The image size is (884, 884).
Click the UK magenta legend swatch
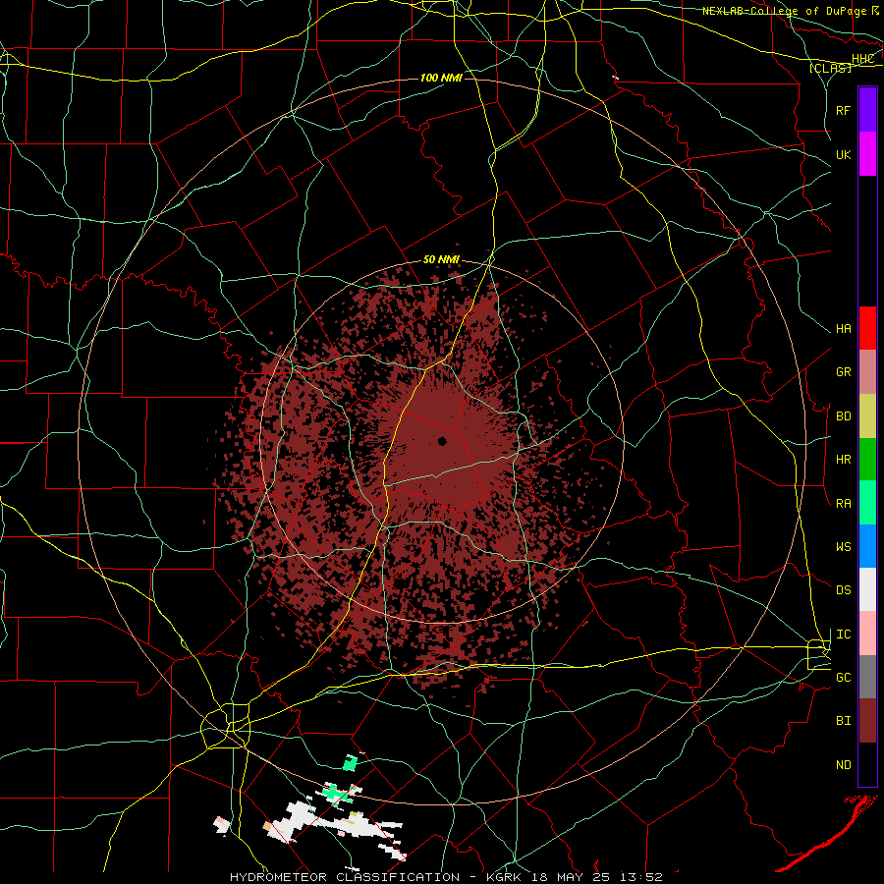[x=867, y=154]
